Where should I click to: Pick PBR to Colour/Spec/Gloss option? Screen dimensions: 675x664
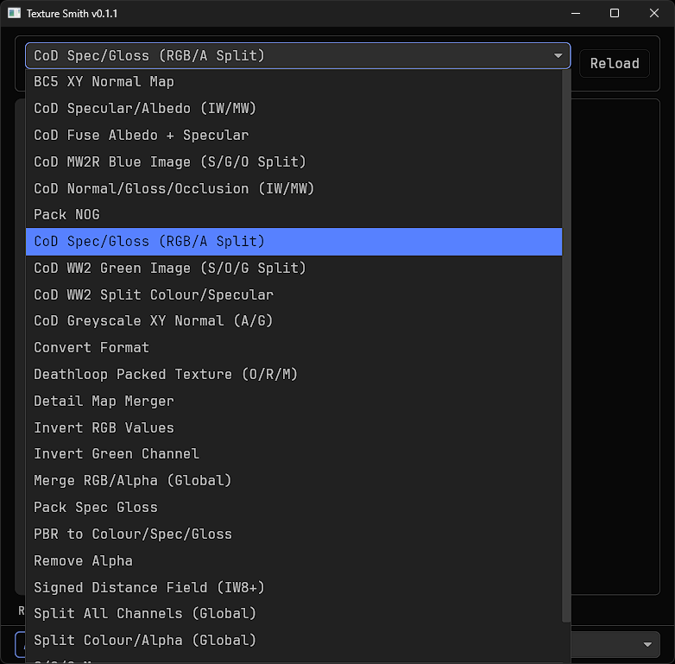294,534
